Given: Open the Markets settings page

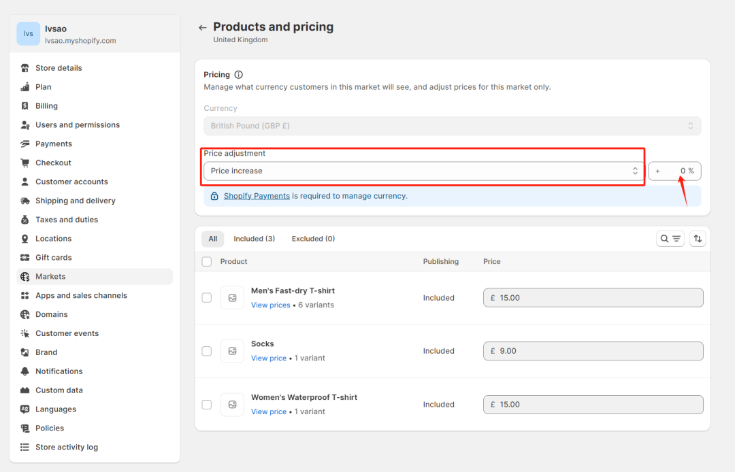Looking at the screenshot, I should [x=95, y=277].
